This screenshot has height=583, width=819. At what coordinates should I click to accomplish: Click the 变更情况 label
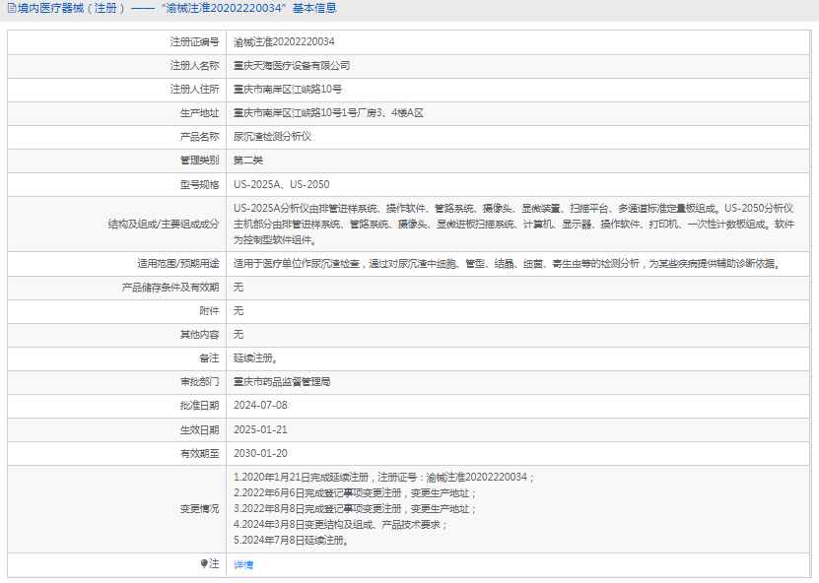(199, 509)
